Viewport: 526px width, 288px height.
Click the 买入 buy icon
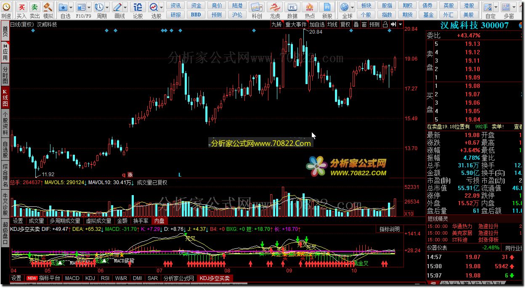tap(21, 7)
